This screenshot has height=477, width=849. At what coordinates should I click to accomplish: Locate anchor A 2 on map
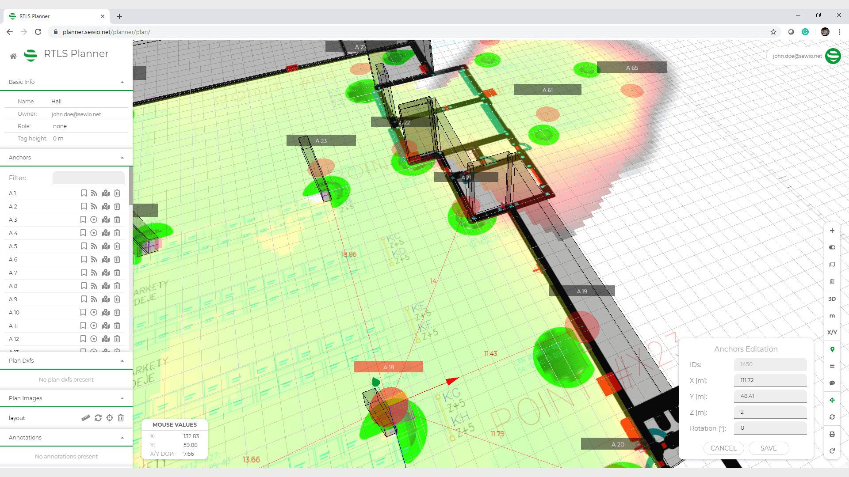pos(106,206)
